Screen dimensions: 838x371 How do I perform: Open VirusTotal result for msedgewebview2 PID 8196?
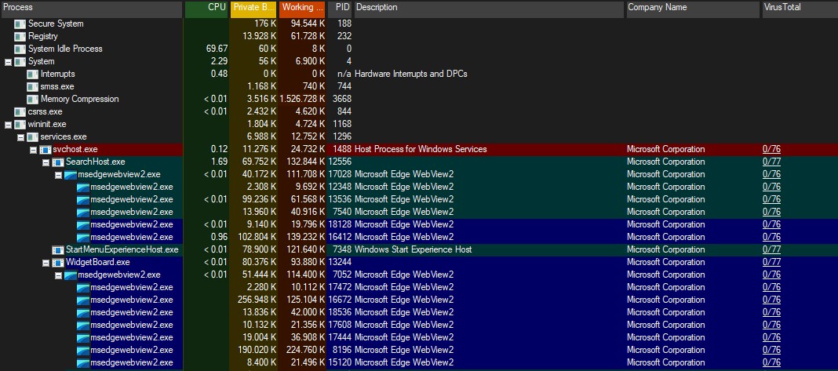click(x=771, y=350)
